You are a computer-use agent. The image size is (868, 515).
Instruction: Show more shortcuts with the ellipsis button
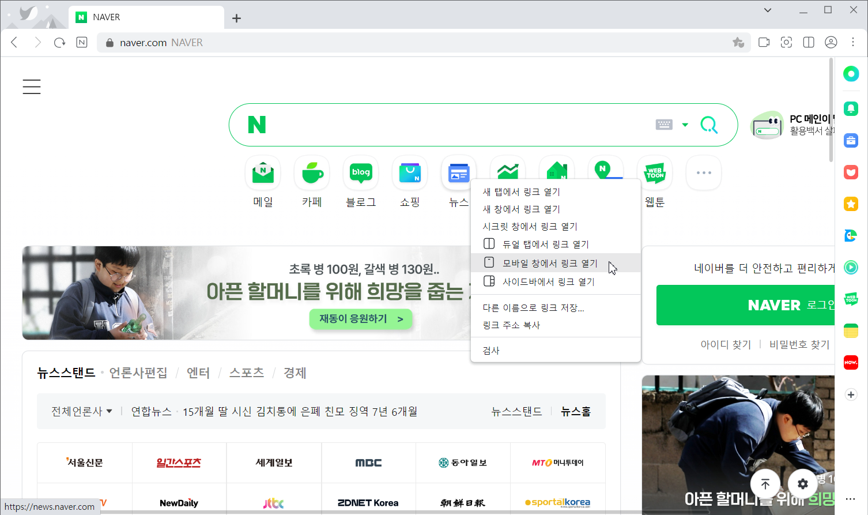(x=704, y=172)
